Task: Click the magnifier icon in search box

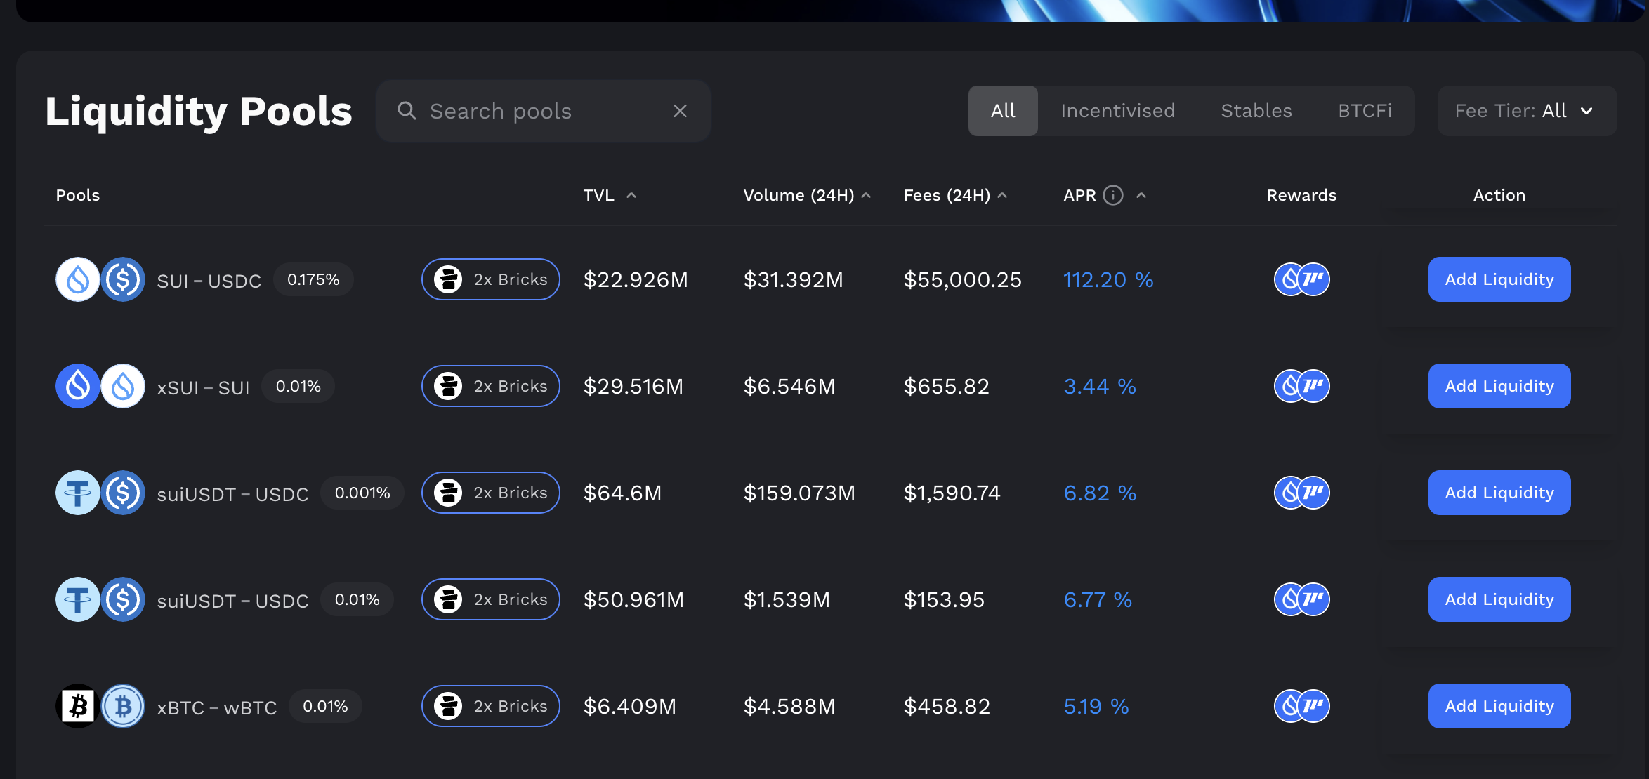Action: [x=407, y=111]
